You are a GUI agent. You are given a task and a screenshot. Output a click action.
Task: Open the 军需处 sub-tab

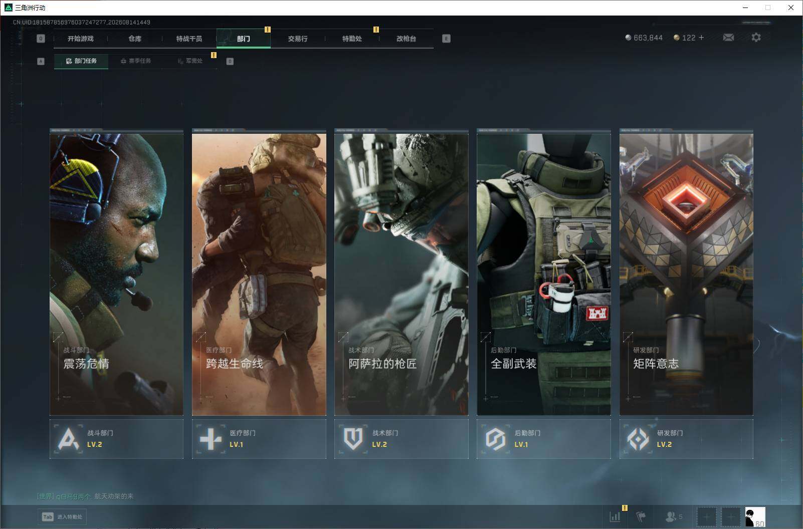tap(190, 61)
